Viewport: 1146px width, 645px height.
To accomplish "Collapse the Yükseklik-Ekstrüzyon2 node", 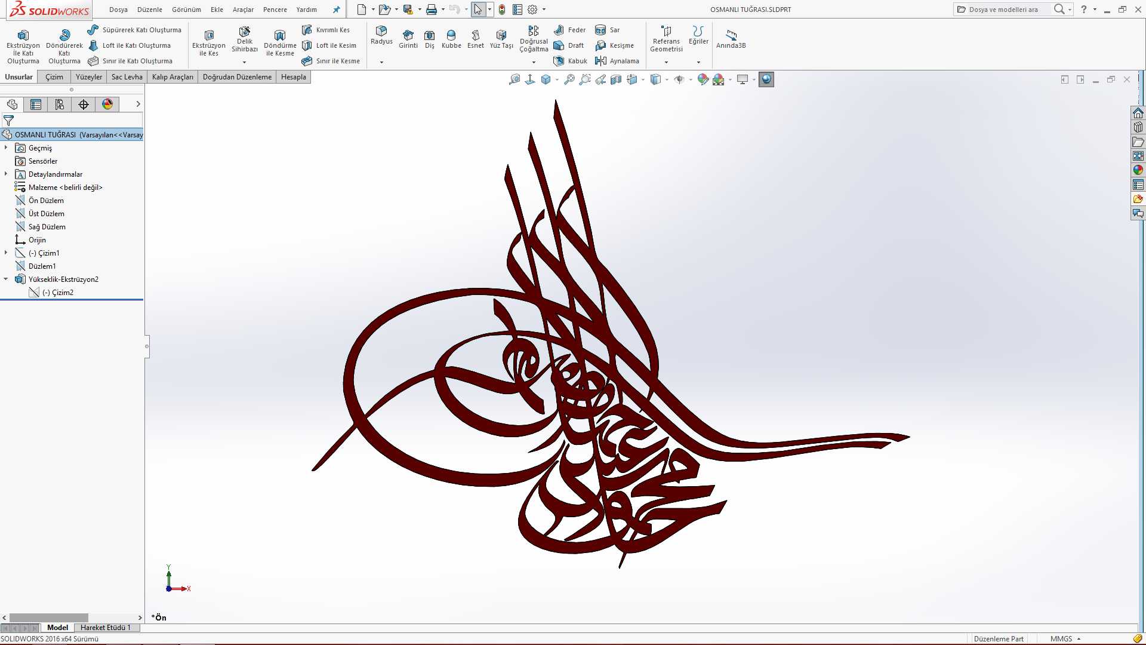I will 6,279.
